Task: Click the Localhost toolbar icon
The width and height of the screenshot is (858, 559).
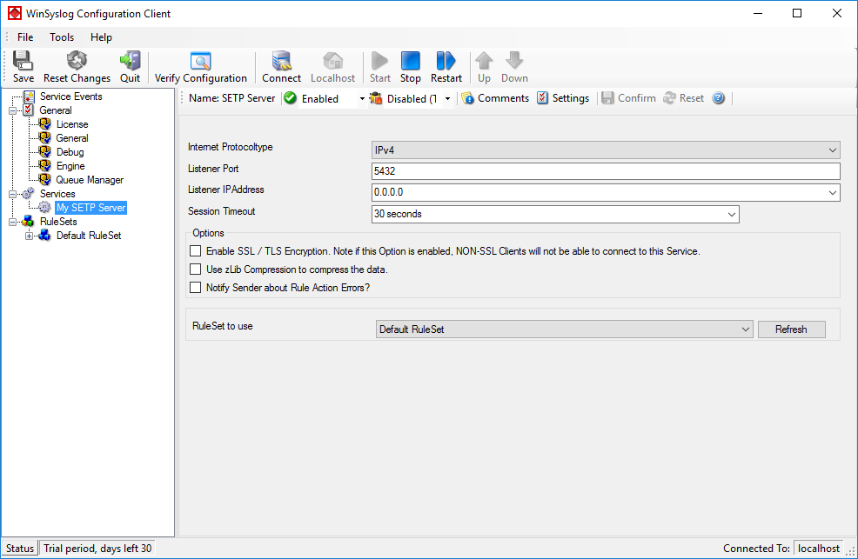Action: (x=332, y=61)
